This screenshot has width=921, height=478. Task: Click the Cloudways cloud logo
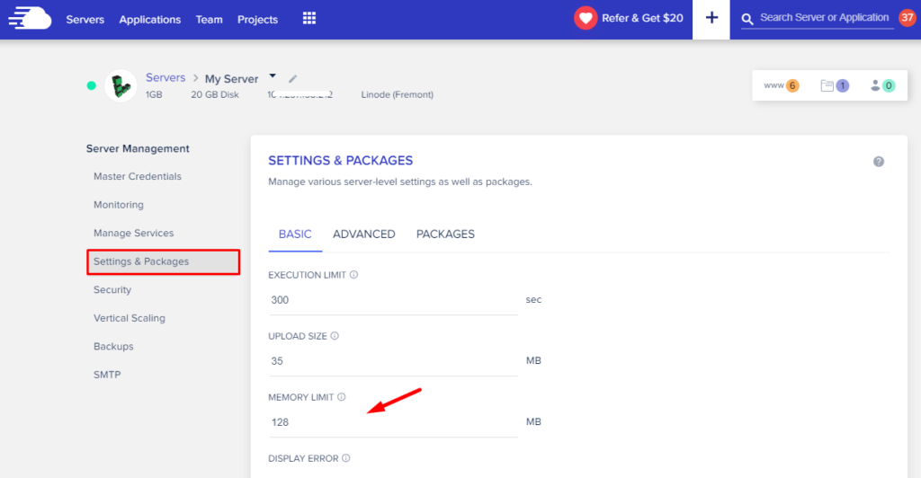tap(27, 19)
